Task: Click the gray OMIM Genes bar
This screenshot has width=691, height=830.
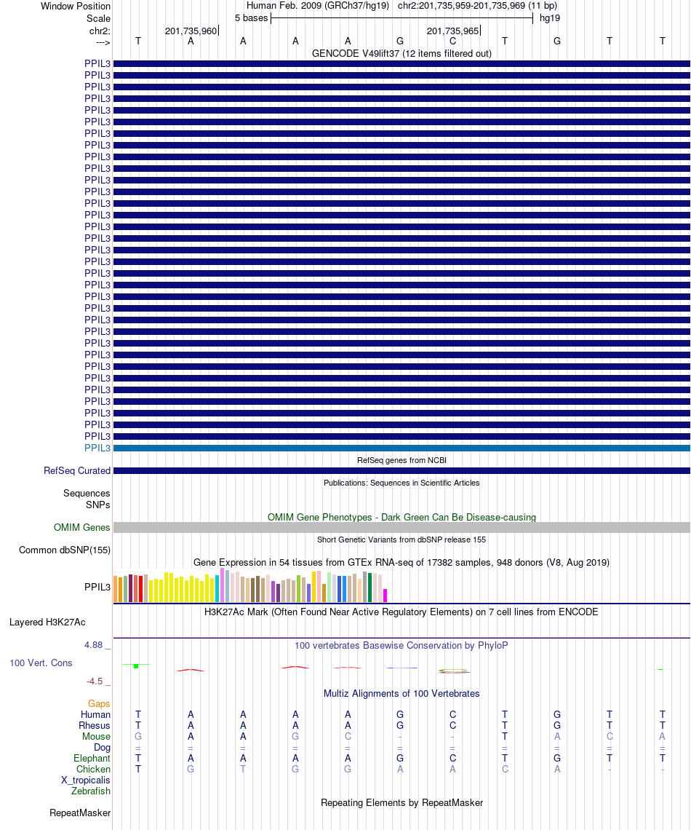Action: [x=402, y=527]
